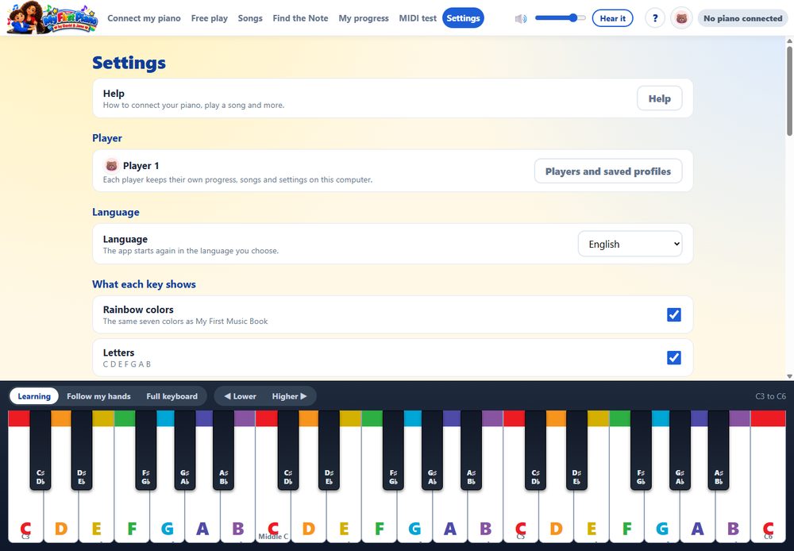Image resolution: width=794 pixels, height=551 pixels.
Task: Click the bear avatar in the top bar
Action: [x=681, y=18]
